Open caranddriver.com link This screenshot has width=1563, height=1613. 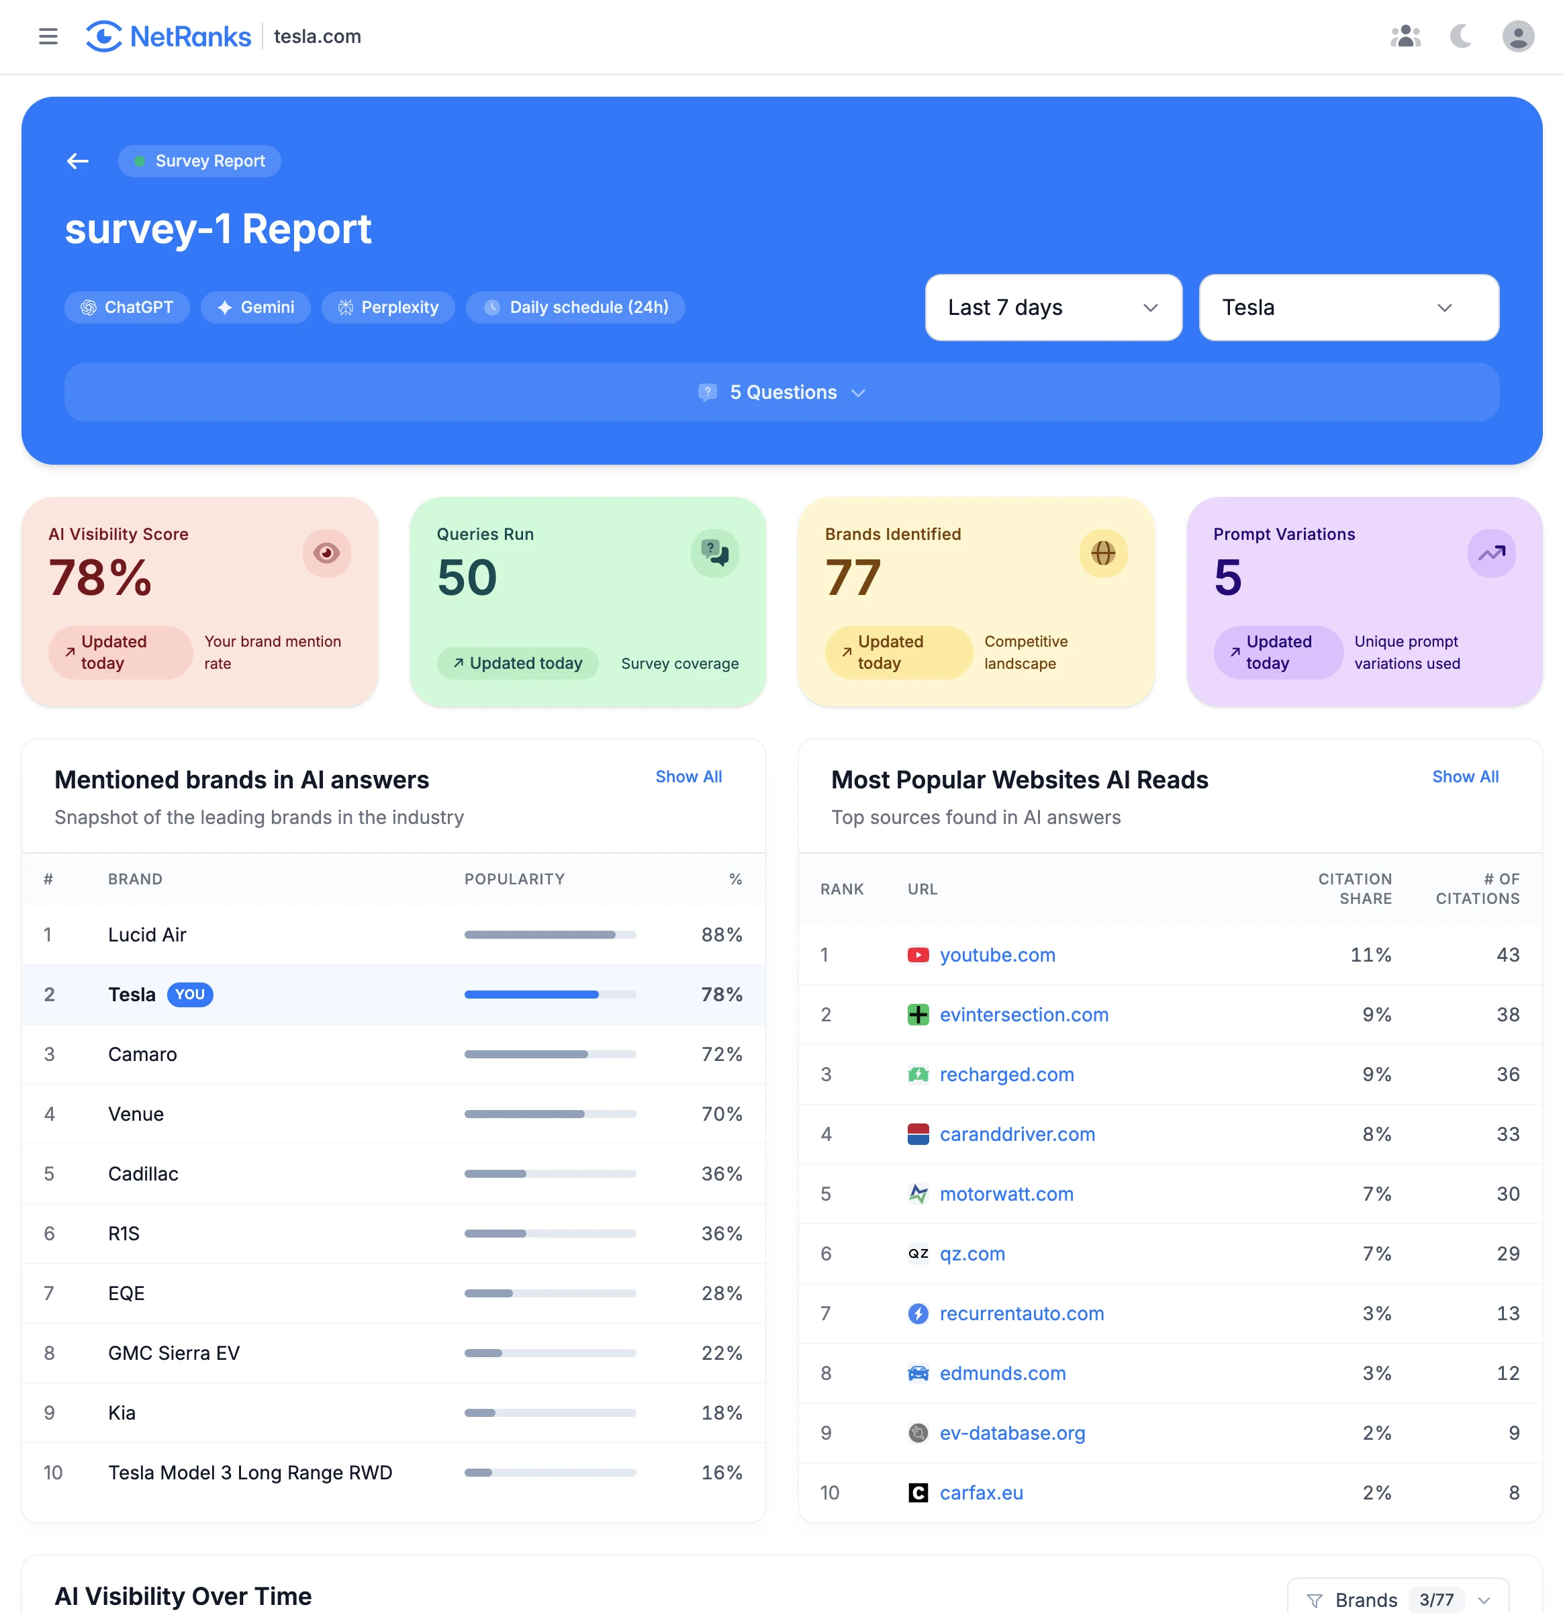1018,1134
